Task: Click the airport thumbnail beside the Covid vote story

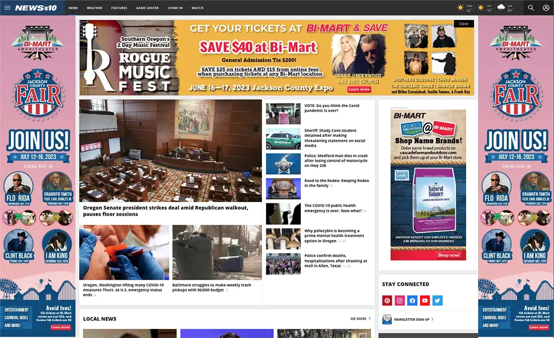Action: click(284, 114)
